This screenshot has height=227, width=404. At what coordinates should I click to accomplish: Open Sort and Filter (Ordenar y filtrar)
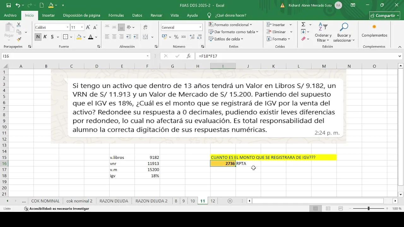[x=323, y=32]
